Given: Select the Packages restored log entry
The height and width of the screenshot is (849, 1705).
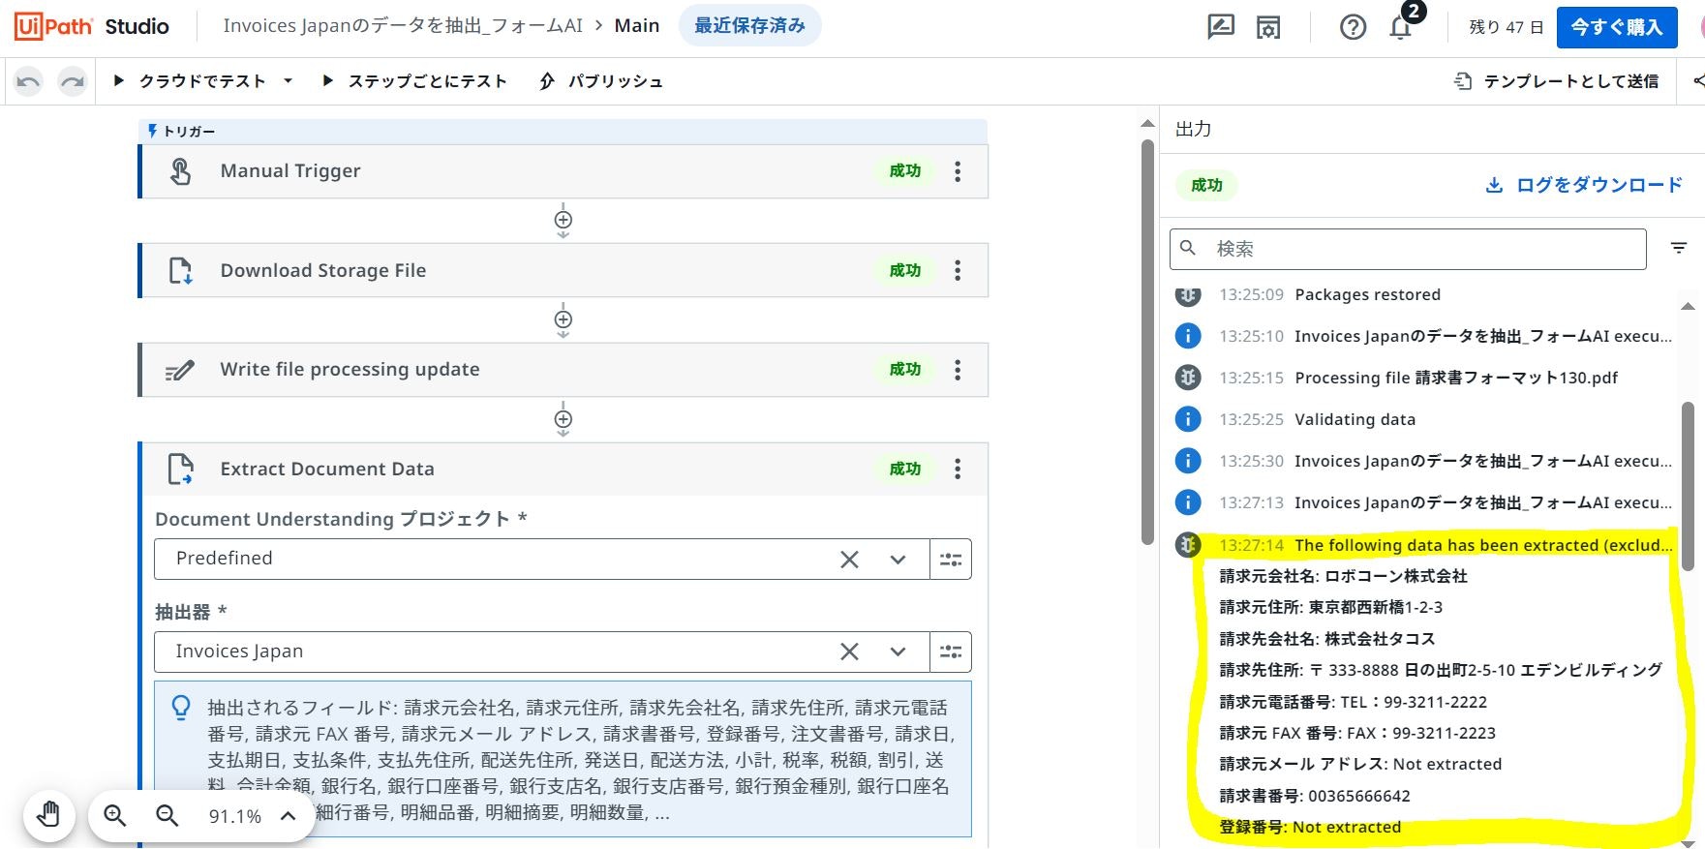Looking at the screenshot, I should pyautogui.click(x=1423, y=294).
